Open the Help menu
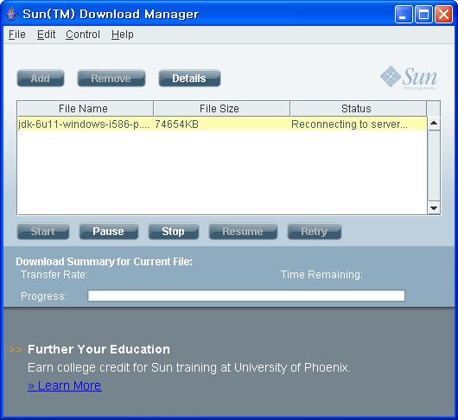 123,35
